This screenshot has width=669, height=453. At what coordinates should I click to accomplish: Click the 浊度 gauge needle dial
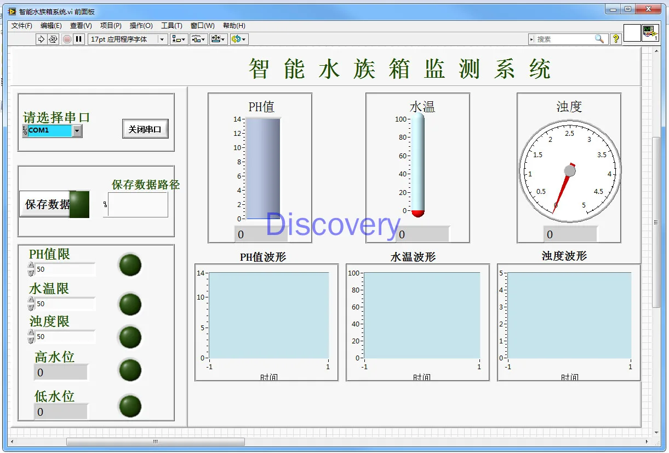click(570, 170)
